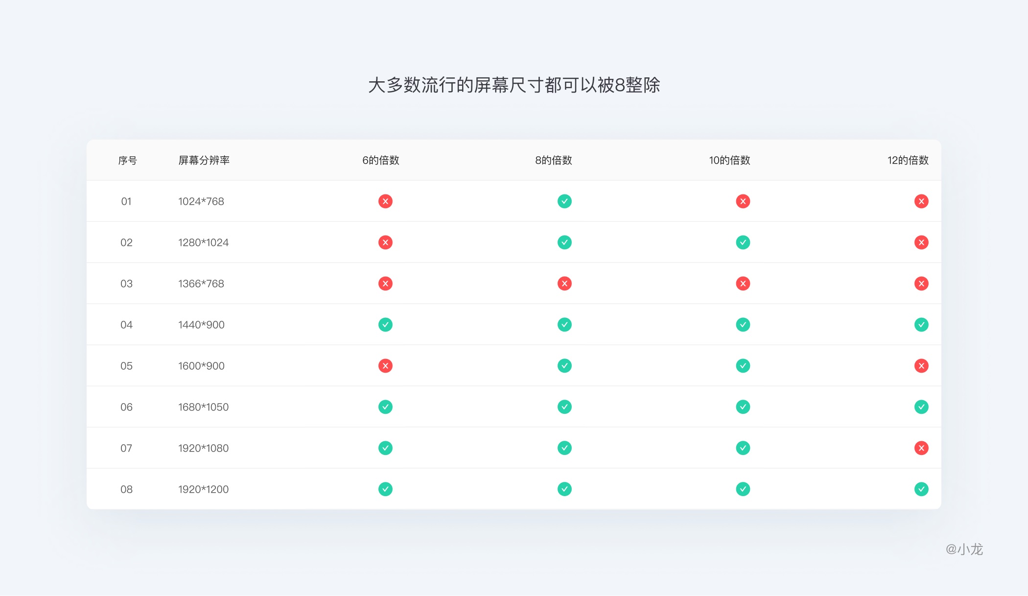Click the title 大多数流行的屏幕尺寸都可以被8整除

pyautogui.click(x=514, y=85)
